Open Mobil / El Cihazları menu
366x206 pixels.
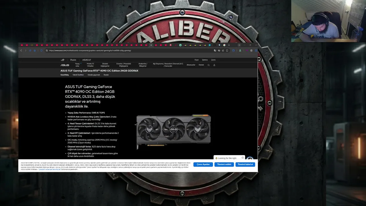(90, 65)
